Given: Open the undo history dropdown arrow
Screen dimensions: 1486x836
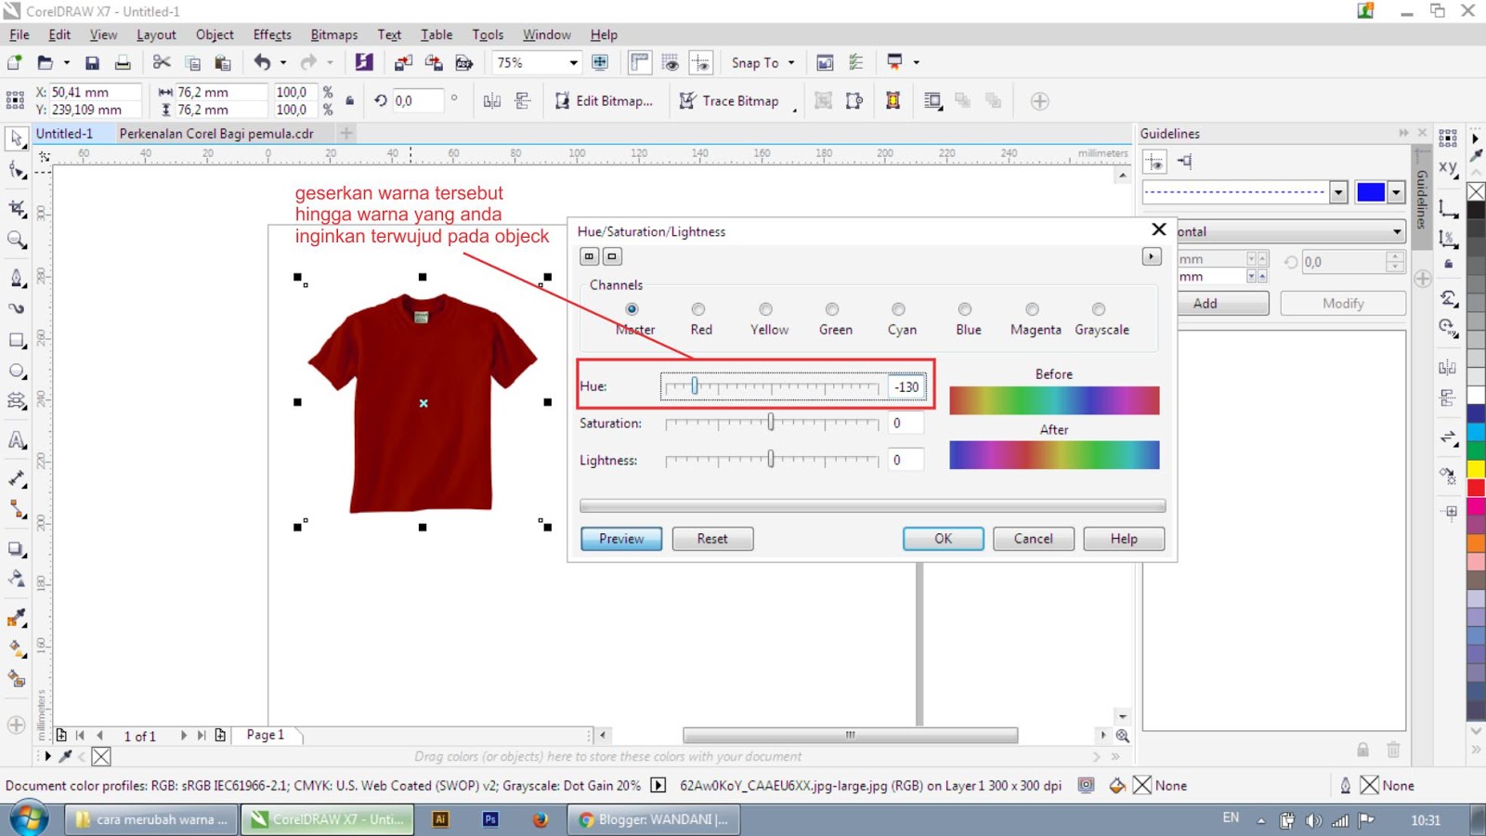Looking at the screenshot, I should [282, 62].
